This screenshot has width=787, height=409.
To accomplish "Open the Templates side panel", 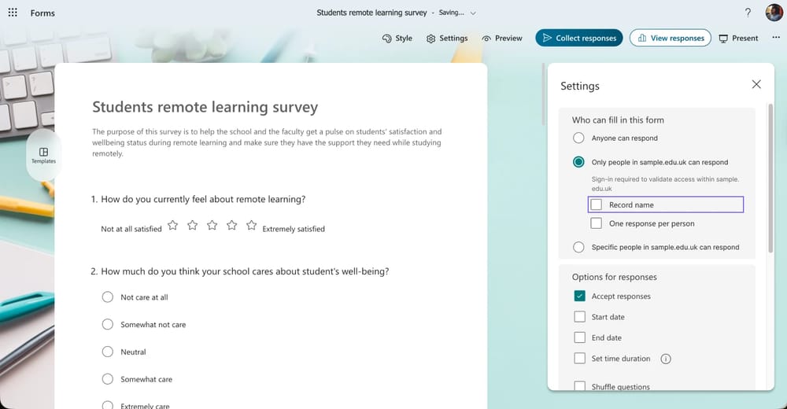I will [43, 155].
